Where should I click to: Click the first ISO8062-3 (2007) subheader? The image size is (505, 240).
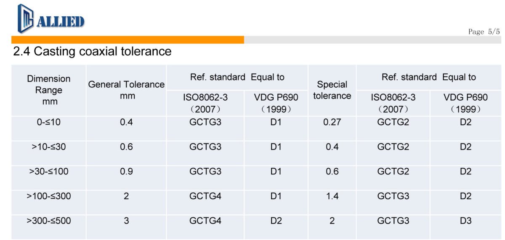tap(205, 103)
